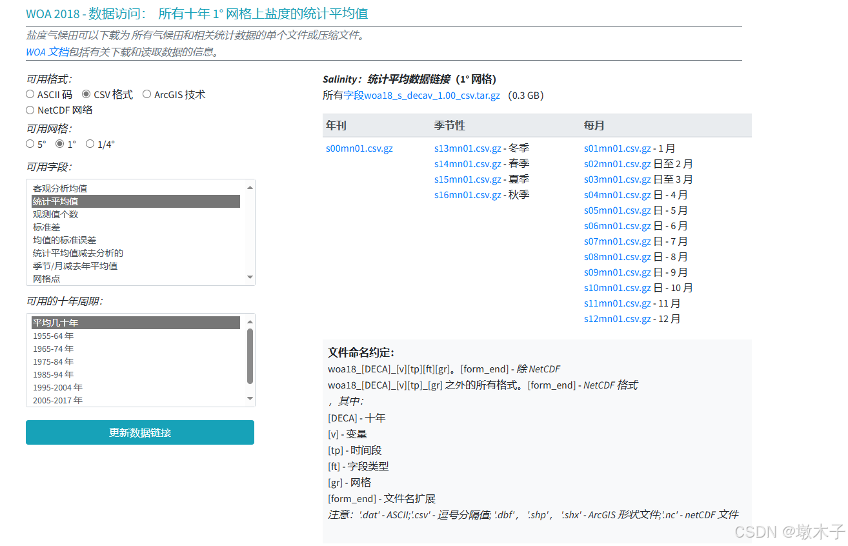Open the WOA 文档 documentation link
Viewport: 848px width, 546px height.
point(40,52)
